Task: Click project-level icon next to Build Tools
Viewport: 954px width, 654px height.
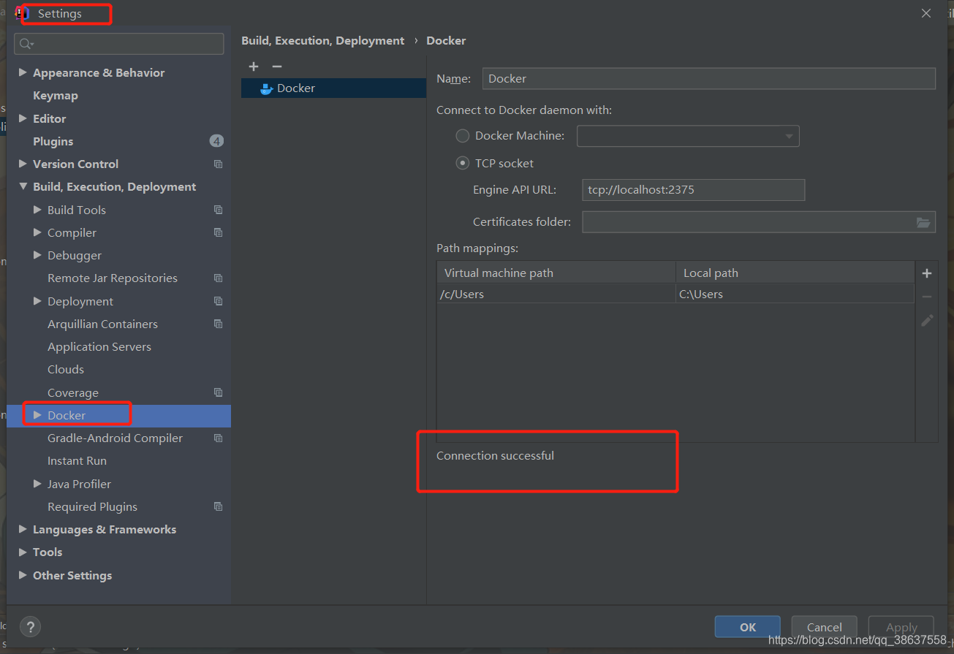Action: pyautogui.click(x=218, y=210)
